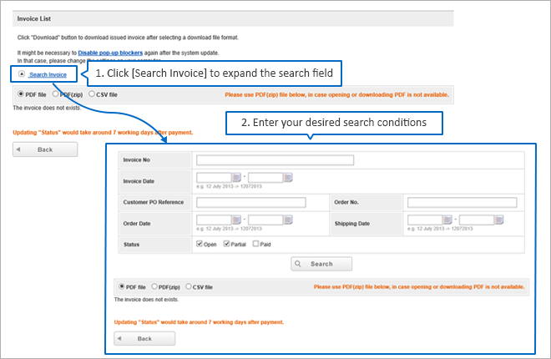Click the Customer PO Reference input box
The height and width of the screenshot is (359, 551).
point(250,202)
